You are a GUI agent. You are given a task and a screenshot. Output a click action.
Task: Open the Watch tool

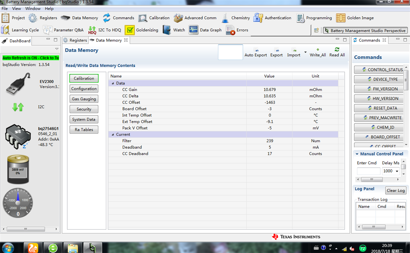pyautogui.click(x=174, y=30)
